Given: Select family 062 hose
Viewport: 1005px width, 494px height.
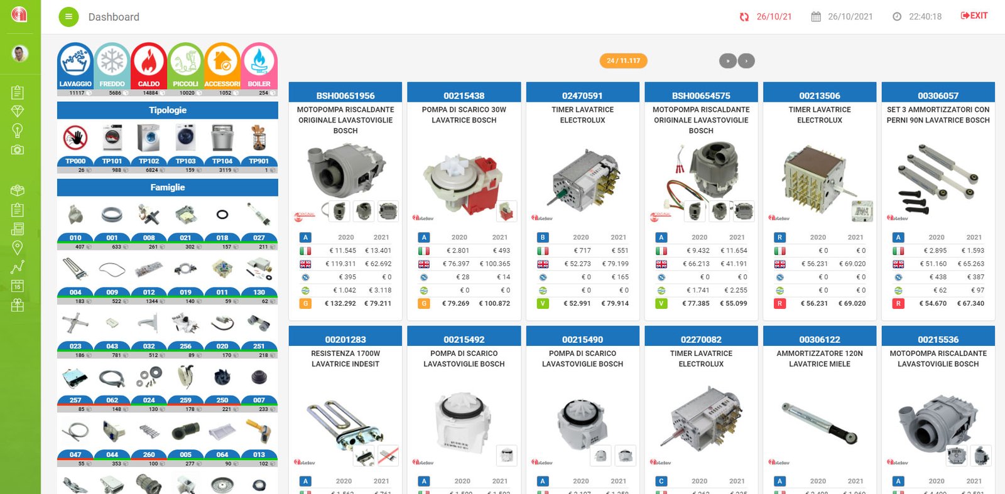Looking at the screenshot, I should tap(112, 387).
